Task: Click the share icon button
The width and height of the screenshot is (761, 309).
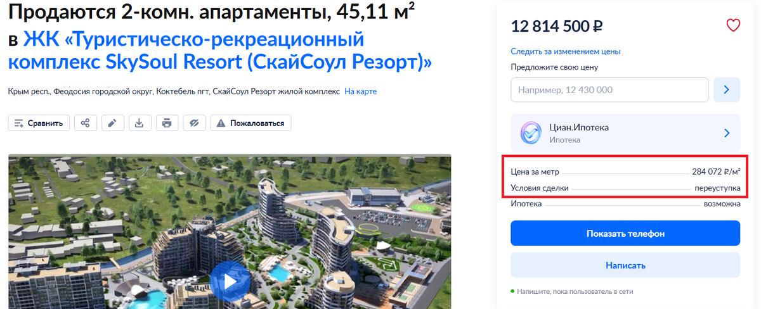Action: click(86, 123)
